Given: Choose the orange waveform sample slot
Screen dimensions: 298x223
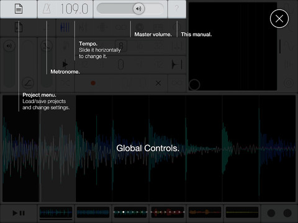Looking at the screenshot, I should (x=205, y=212).
